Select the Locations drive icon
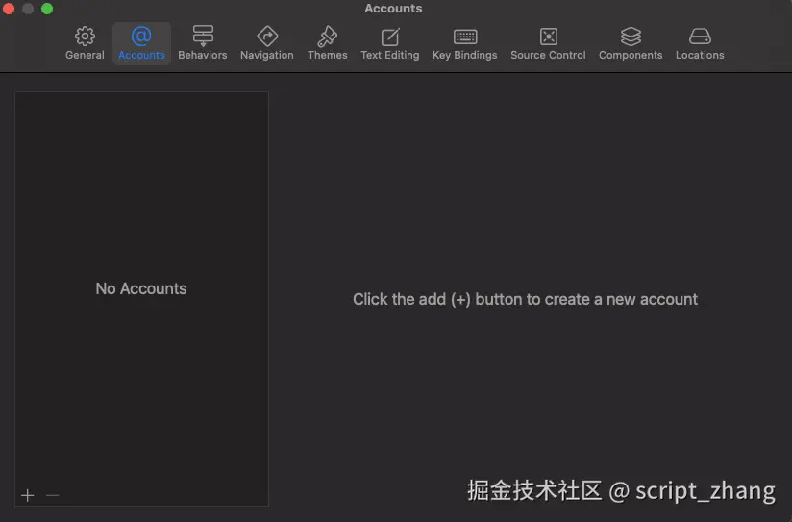This screenshot has width=792, height=522. click(x=700, y=37)
